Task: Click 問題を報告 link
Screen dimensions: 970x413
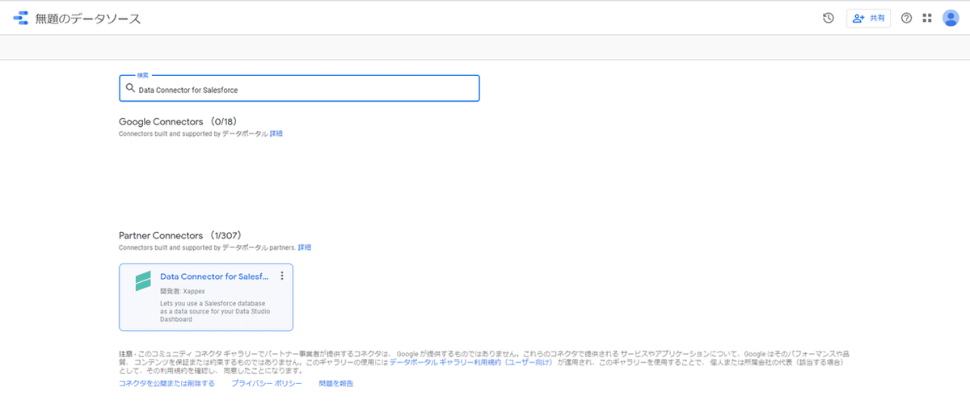Action: click(x=335, y=383)
